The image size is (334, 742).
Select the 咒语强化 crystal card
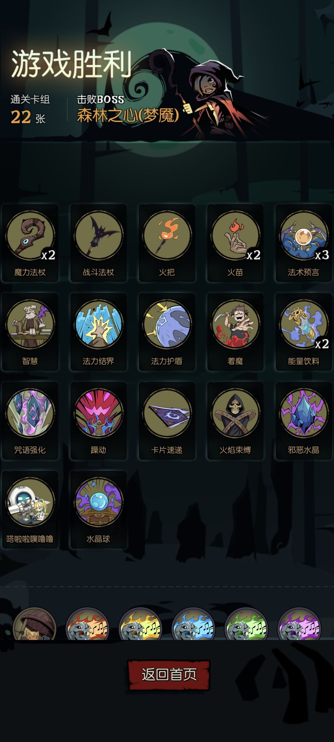(x=30, y=421)
